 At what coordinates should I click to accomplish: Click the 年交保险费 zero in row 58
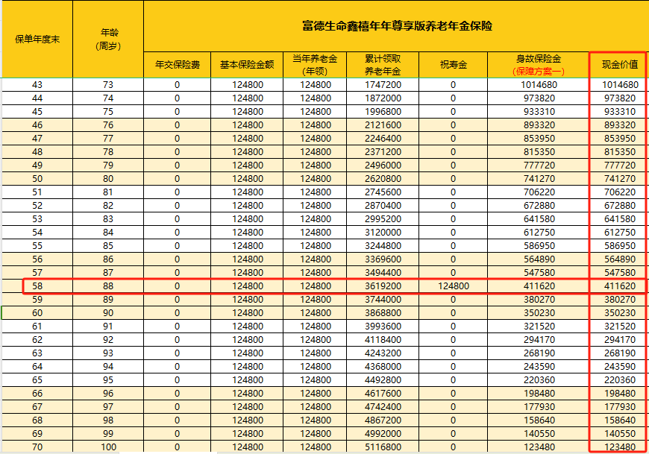tap(177, 286)
